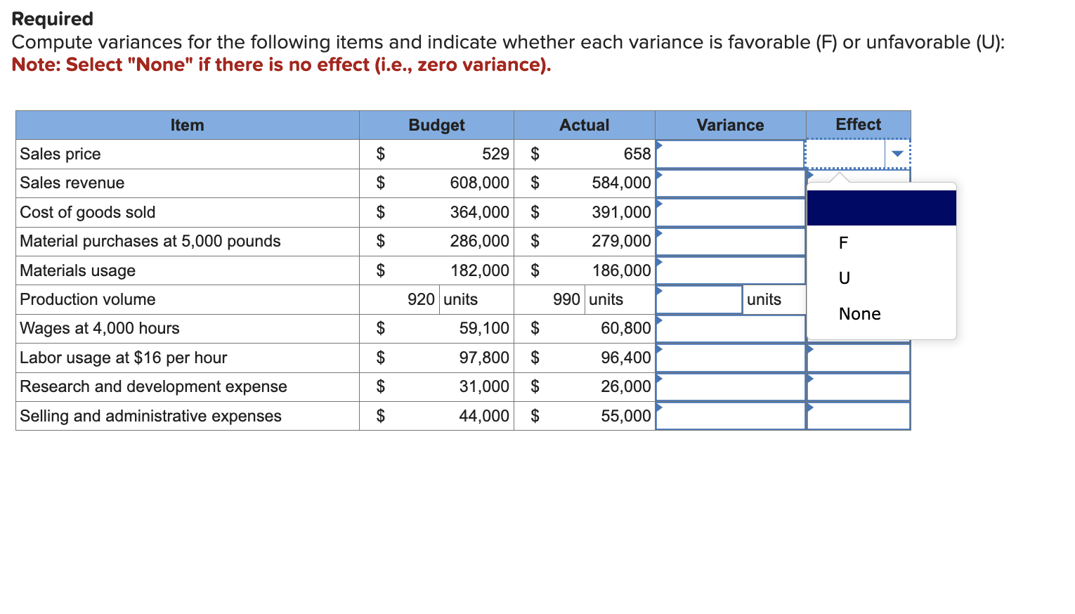The width and height of the screenshot is (1075, 614).
Task: Open the Sales price Effect dropdown arrow
Action: click(x=897, y=154)
